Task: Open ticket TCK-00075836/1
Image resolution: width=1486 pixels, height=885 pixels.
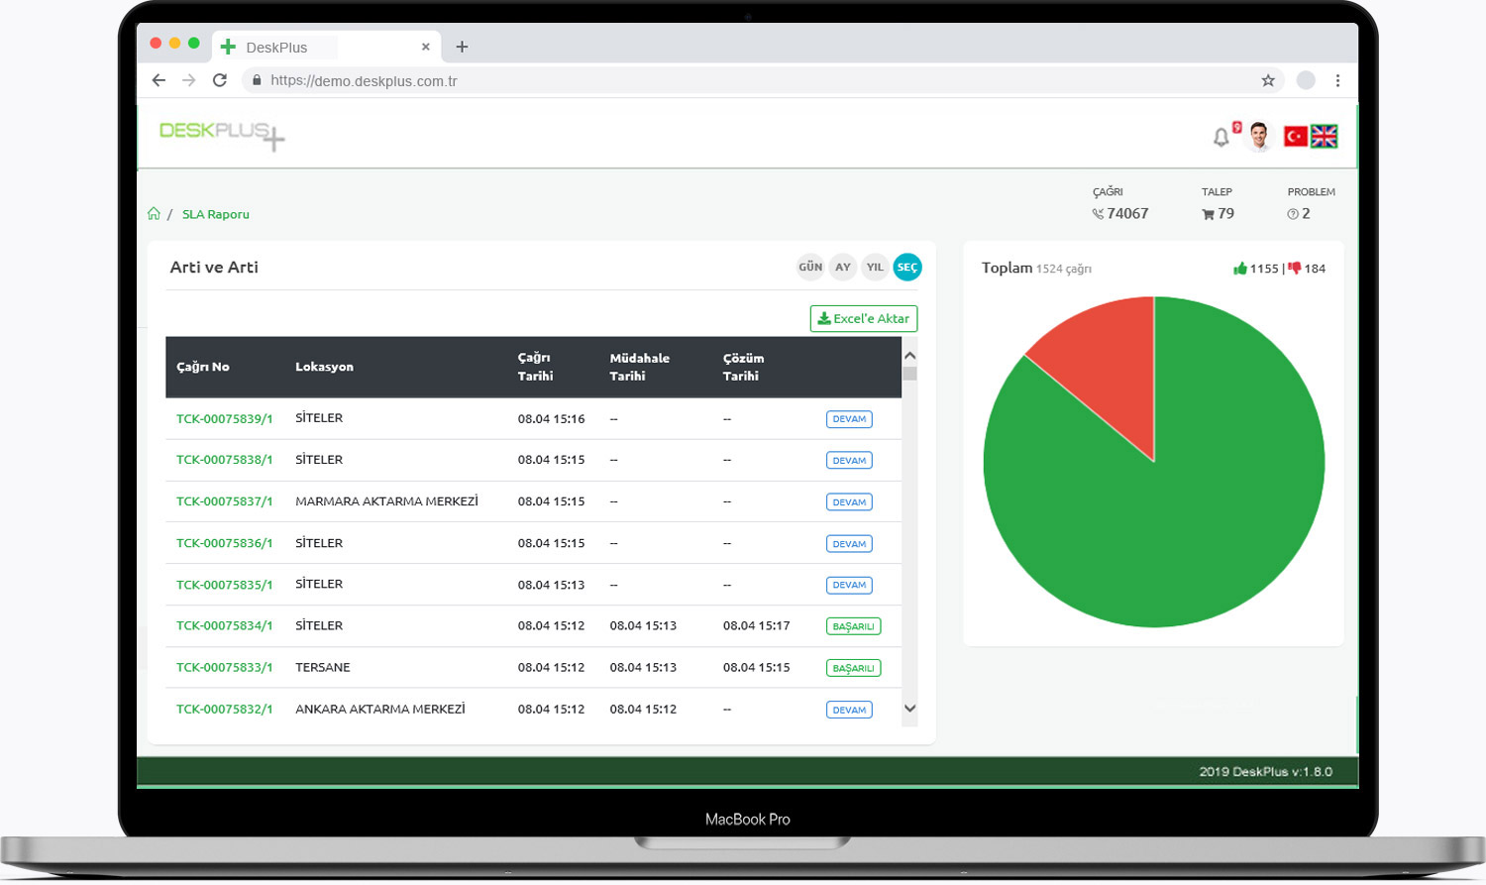Action: point(224,543)
